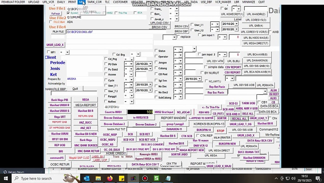This screenshot has height=183, width=324.
Task: Tick the HMS2 checkbox
Action: [x=104, y=13]
